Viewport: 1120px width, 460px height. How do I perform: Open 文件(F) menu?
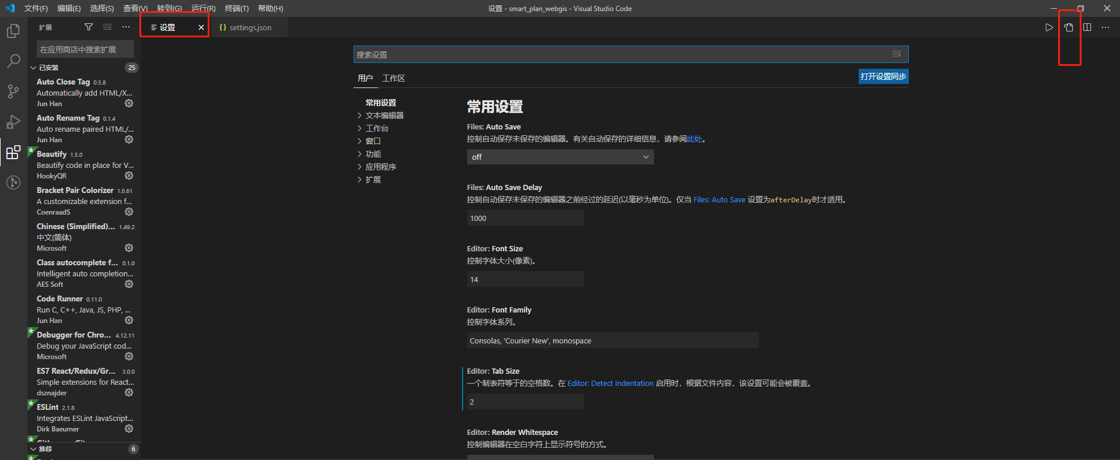(36, 8)
